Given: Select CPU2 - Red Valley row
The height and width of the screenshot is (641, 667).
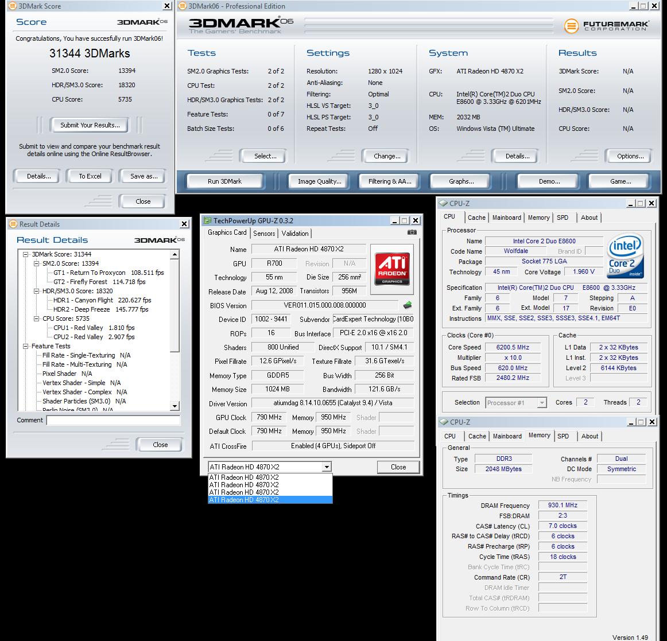Looking at the screenshot, I should [x=94, y=337].
